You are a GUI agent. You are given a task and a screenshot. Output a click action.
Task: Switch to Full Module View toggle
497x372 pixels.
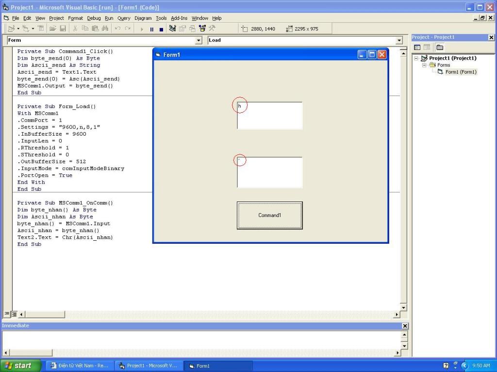pos(14,314)
